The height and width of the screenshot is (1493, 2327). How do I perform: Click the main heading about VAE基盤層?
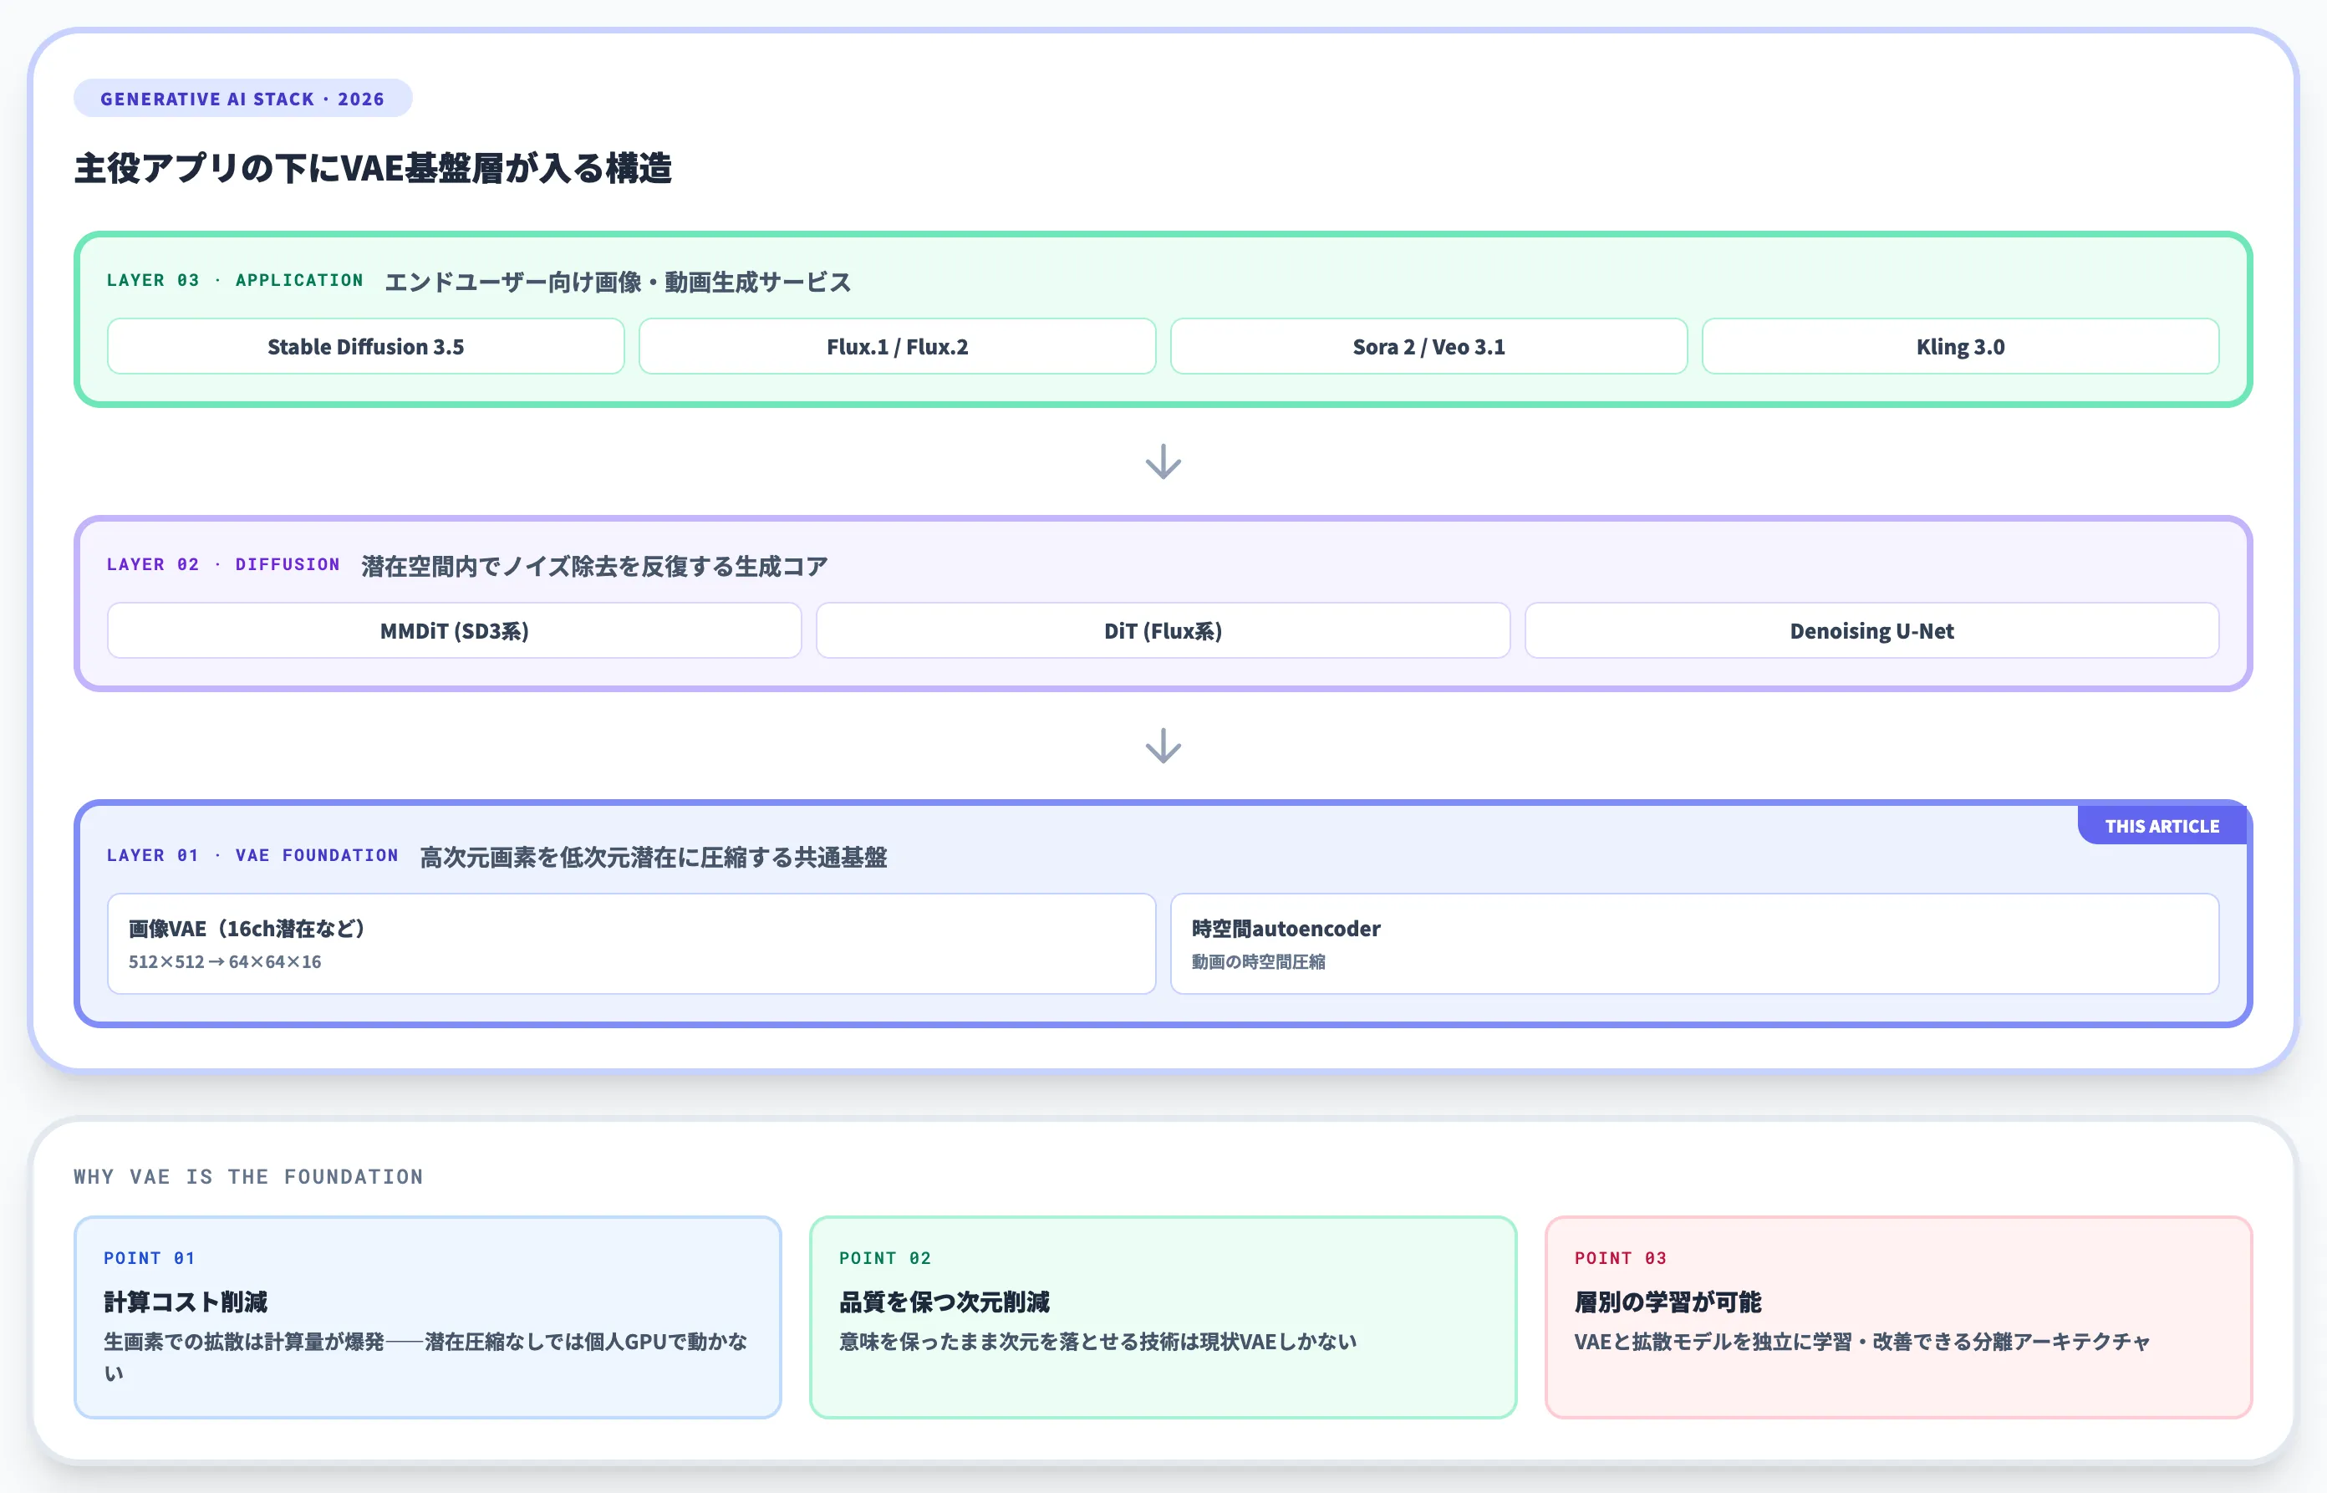373,169
